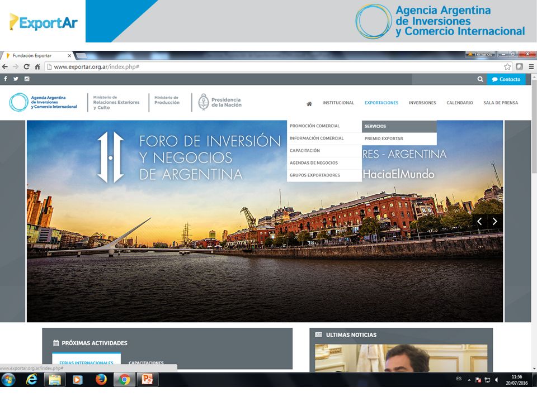Click the latest news photo thumbnail

click(401, 358)
